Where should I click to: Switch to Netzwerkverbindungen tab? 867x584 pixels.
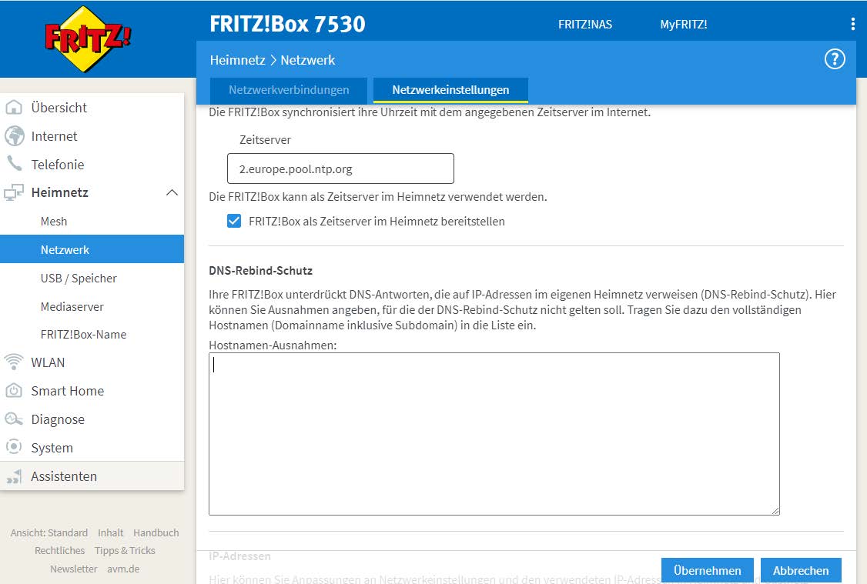289,90
